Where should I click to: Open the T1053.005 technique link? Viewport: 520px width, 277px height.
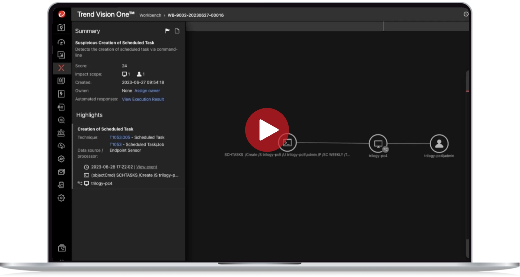(120, 137)
